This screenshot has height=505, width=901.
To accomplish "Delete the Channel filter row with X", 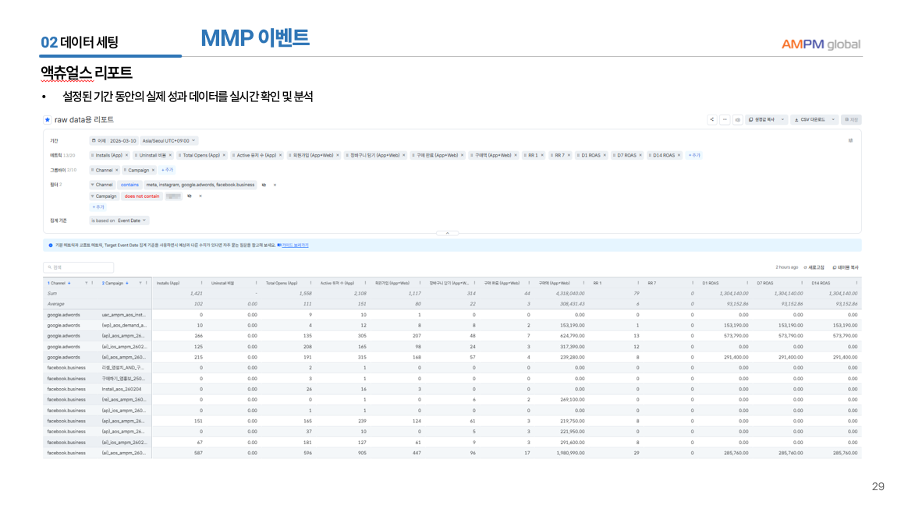I will (274, 185).
